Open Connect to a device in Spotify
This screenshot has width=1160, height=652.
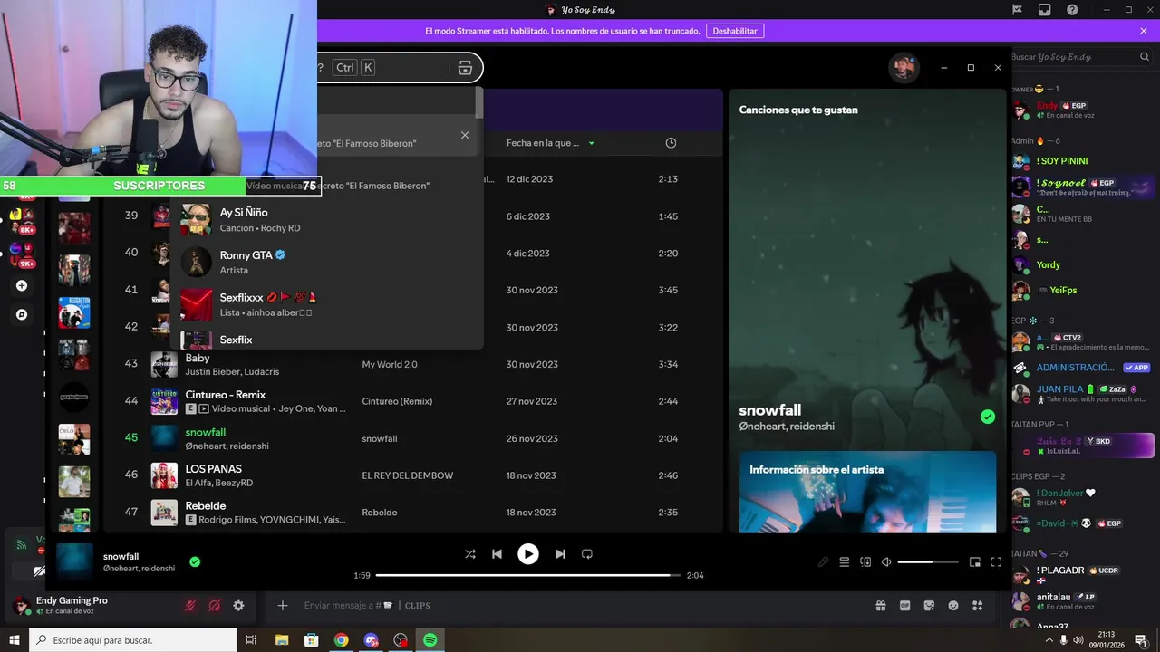(x=865, y=562)
